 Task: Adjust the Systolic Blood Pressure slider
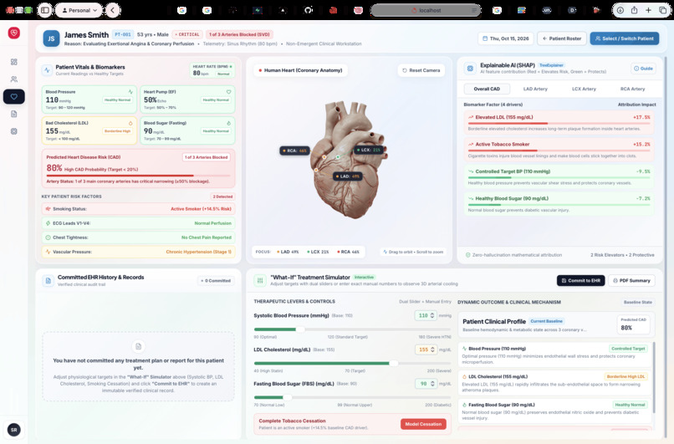(353, 329)
